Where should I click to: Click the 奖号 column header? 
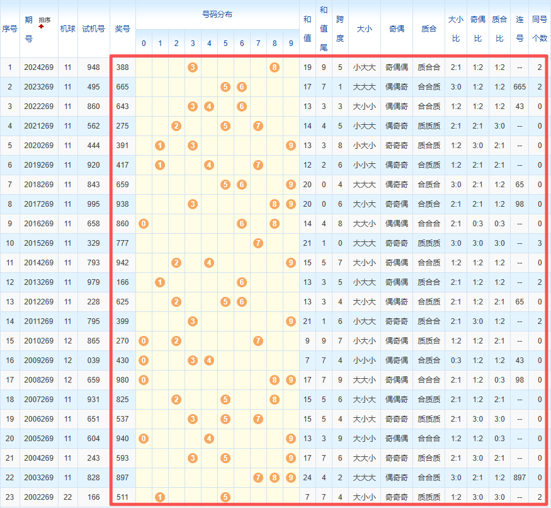122,28
